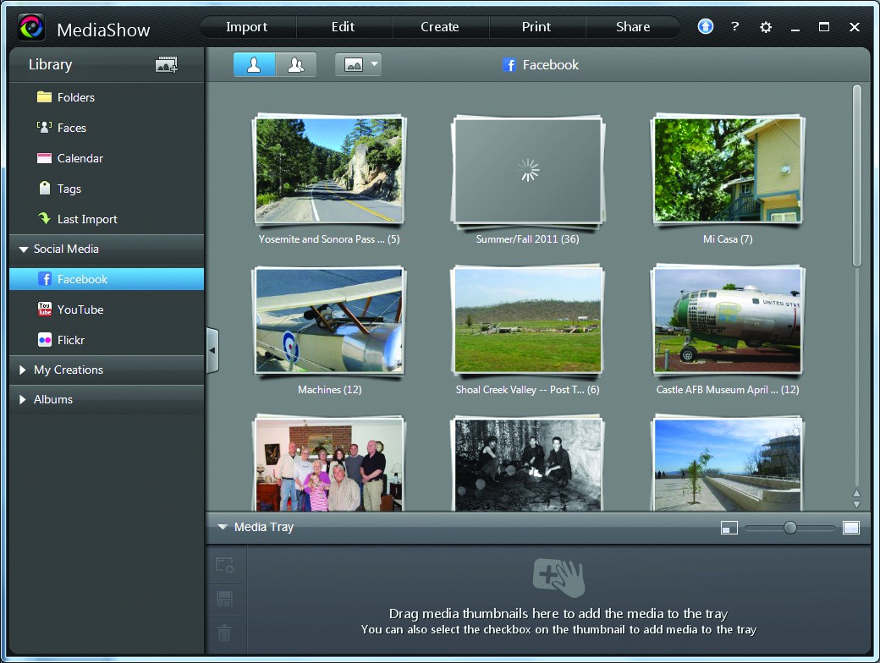Collapse the Social Media section

coord(23,249)
